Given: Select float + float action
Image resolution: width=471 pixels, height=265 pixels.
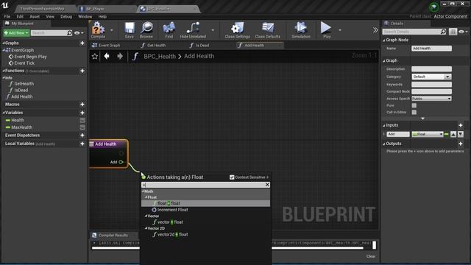Looking at the screenshot, I should [205, 203].
